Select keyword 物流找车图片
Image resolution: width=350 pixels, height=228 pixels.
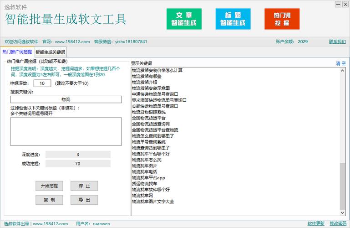(144, 166)
